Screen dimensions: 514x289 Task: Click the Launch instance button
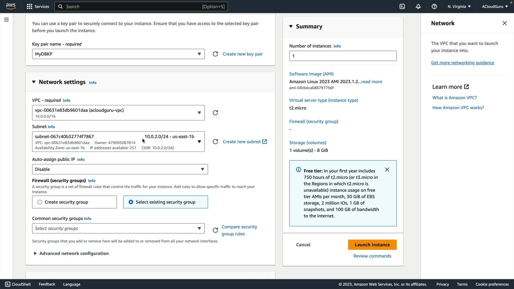pos(372,245)
